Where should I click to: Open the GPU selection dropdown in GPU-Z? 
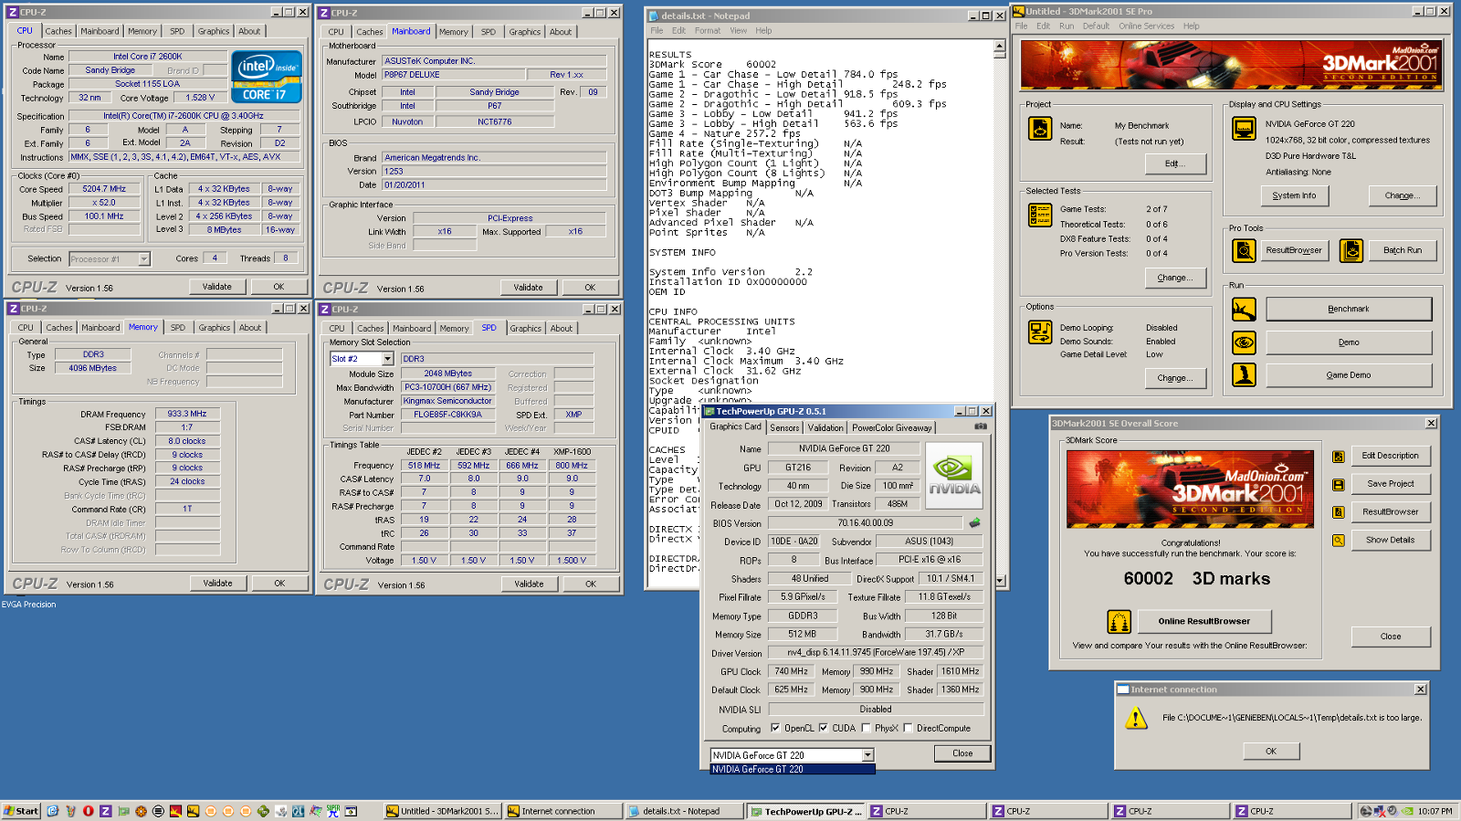[867, 755]
